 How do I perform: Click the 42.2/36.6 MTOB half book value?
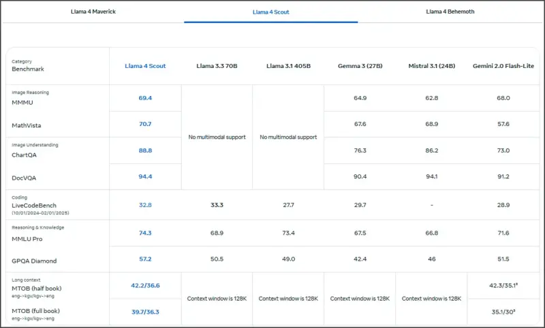[145, 285]
